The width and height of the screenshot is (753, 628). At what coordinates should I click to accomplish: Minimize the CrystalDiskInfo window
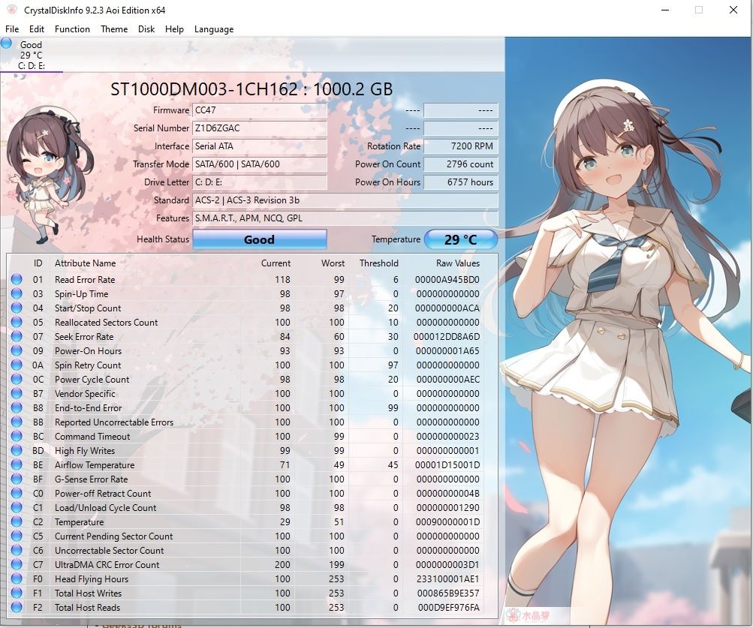665,10
